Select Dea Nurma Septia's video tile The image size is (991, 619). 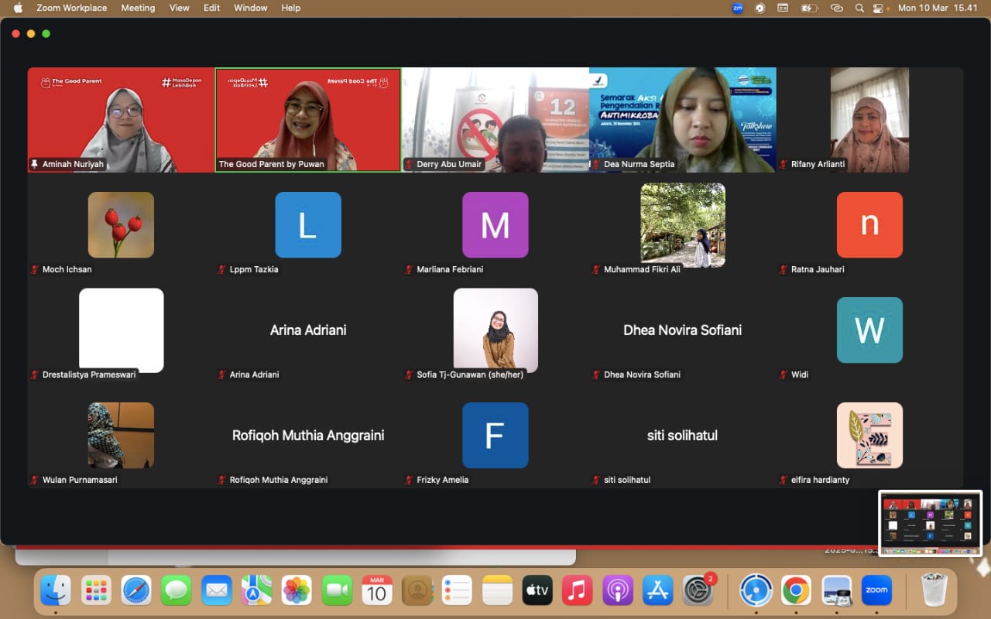[x=683, y=120]
